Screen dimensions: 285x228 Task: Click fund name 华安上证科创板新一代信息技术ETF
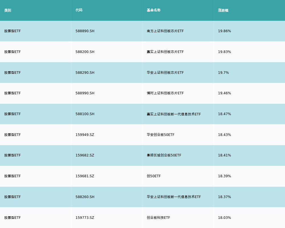click(x=174, y=197)
